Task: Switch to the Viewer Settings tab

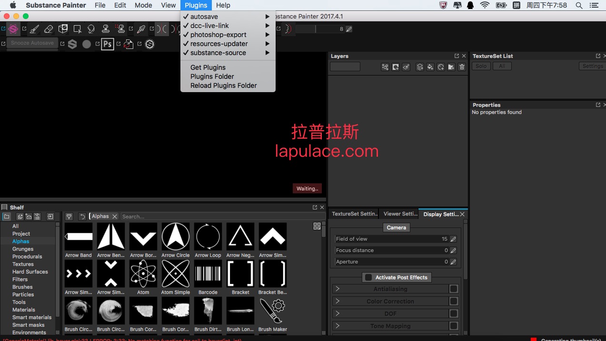Action: tap(400, 214)
